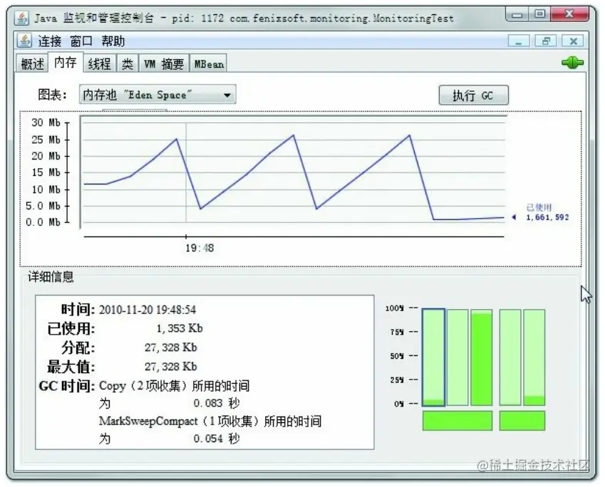Screen dimensions: 605x487
Task: Click the non-heap summary bar below pools
Action: [x=522, y=420]
